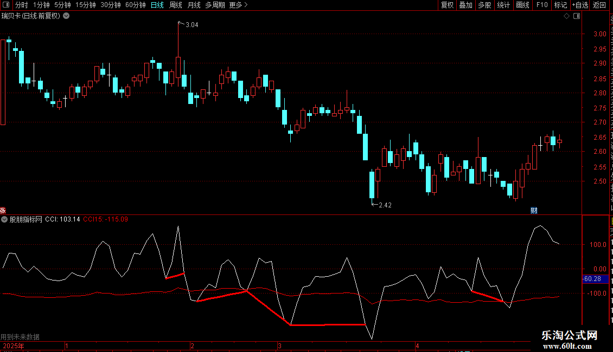Switch to 月线 monthly chart
This screenshot has width=613, height=352.
click(194, 5)
